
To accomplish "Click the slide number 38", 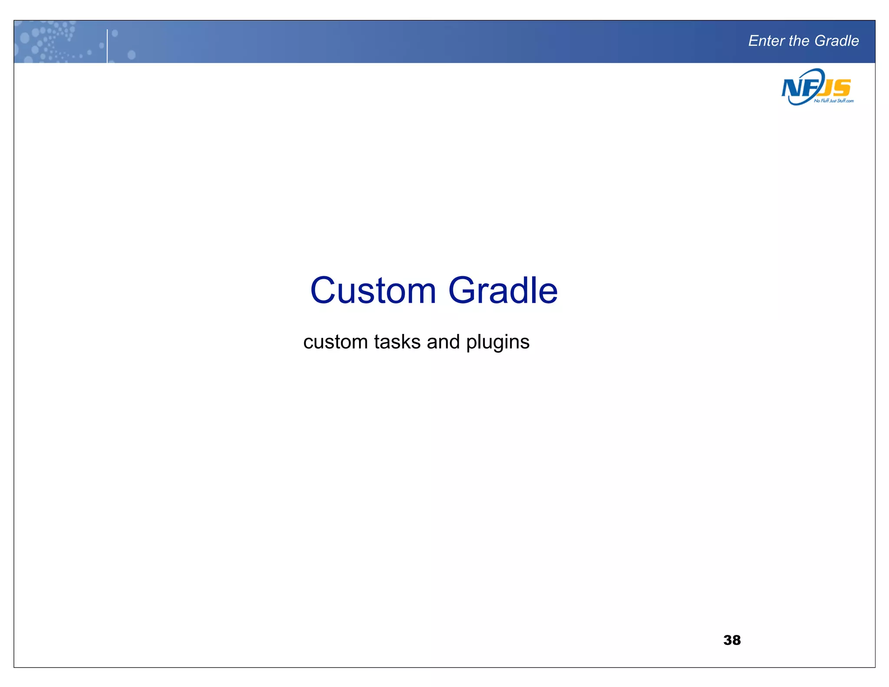I will point(732,640).
